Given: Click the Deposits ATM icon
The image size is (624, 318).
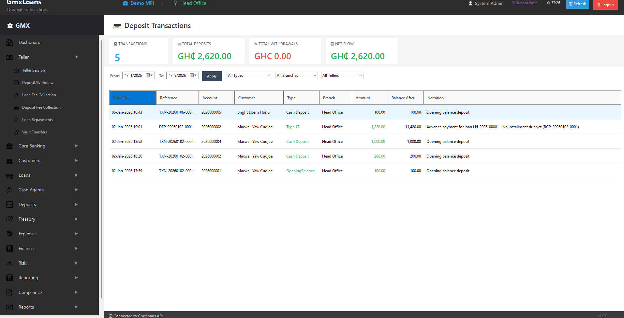Looking at the screenshot, I should 9,204.
